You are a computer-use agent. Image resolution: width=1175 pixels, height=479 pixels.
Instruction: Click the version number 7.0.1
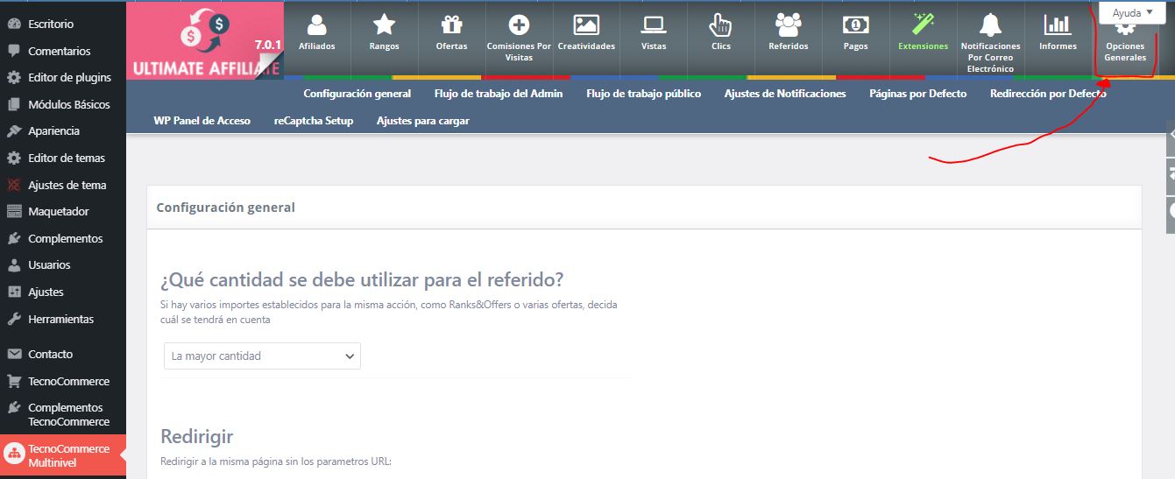268,44
